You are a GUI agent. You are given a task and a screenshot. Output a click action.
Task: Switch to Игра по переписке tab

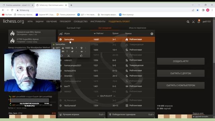click(x=137, y=28)
